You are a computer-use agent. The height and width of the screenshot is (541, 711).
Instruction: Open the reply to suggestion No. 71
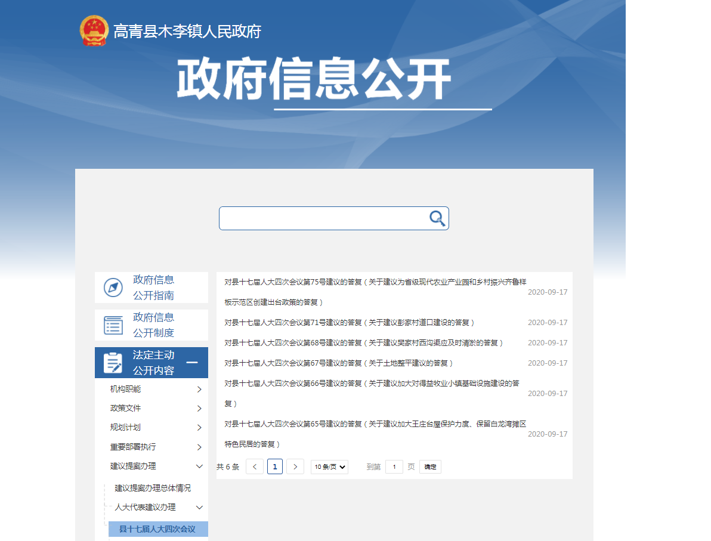tap(349, 323)
